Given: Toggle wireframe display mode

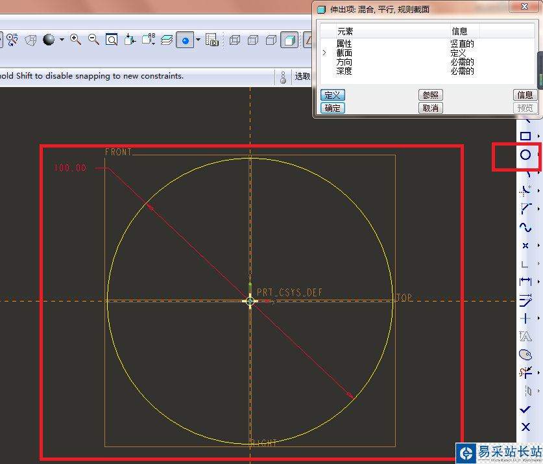Looking at the screenshot, I should [235, 40].
